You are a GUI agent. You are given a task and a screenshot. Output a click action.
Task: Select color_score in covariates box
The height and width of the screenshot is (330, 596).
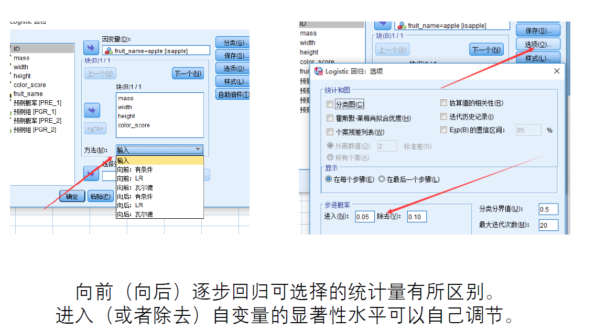tap(134, 125)
